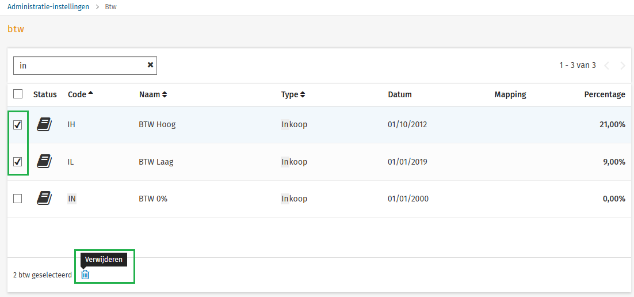The image size is (634, 297).
Task: Click the book status icon for IH
Action: coord(44,124)
